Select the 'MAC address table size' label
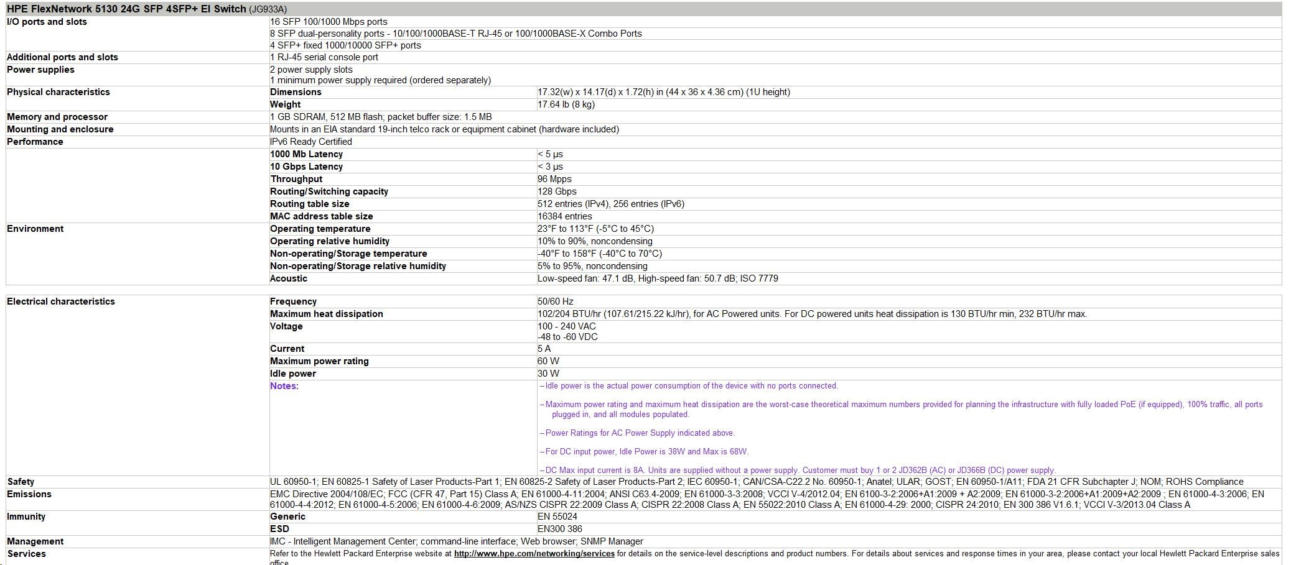This screenshot has height=565, width=1291. [321, 216]
